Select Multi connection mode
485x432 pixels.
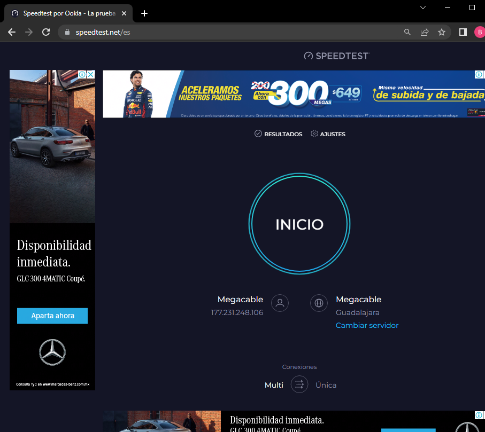pos(274,385)
